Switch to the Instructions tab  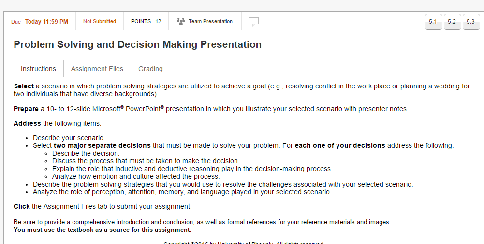pyautogui.click(x=38, y=69)
